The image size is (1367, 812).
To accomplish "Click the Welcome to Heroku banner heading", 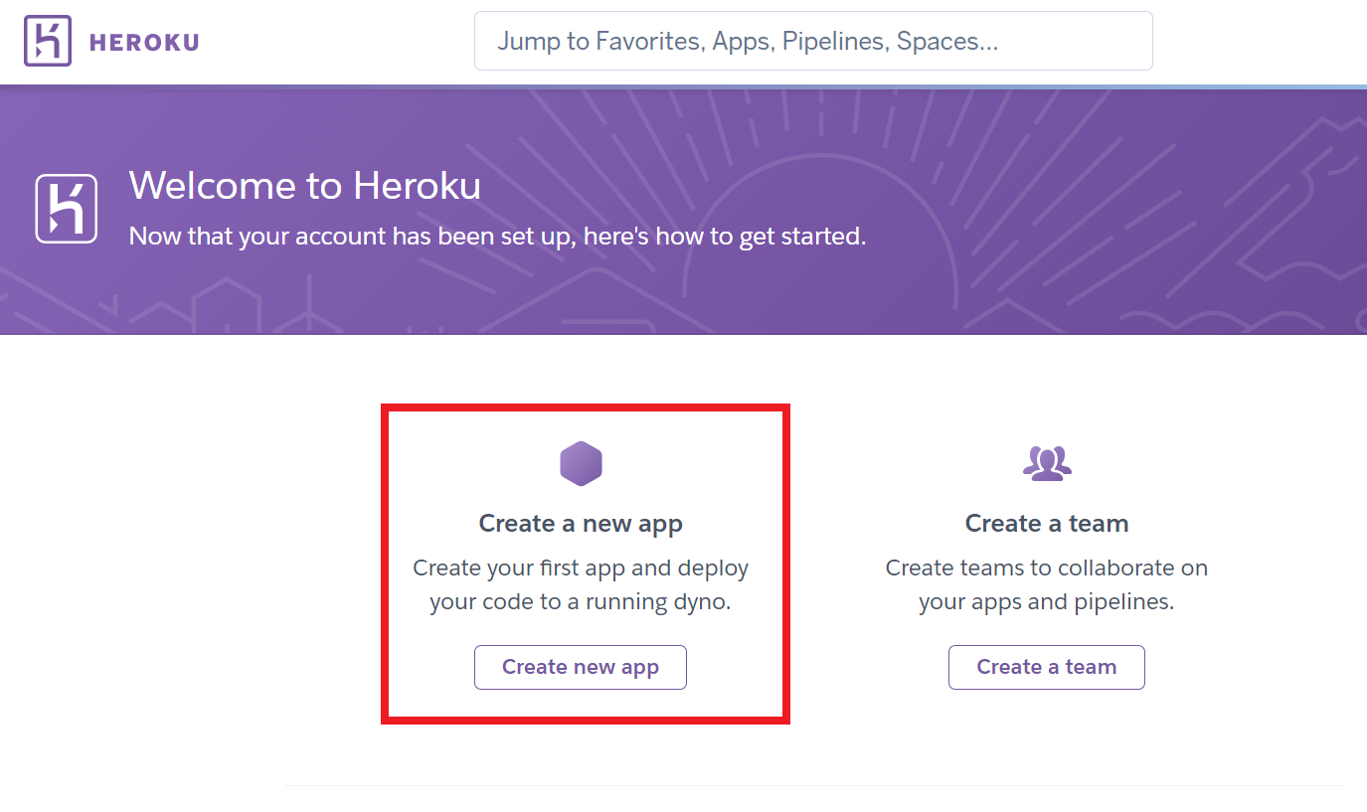I will [304, 185].
